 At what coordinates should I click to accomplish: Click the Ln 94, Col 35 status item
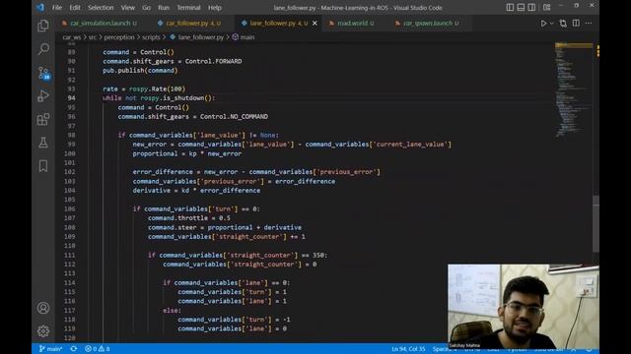408,349
